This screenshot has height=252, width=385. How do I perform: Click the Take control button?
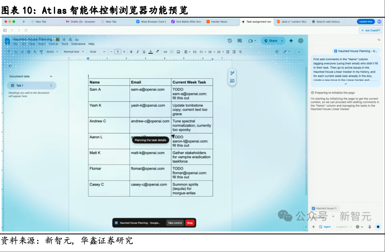(x=175, y=223)
